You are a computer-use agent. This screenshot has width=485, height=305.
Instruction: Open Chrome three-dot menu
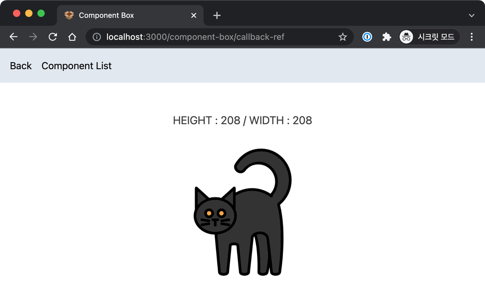coord(471,37)
